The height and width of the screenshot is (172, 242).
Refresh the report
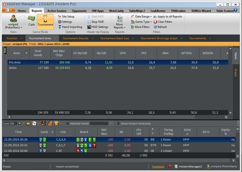(x=160, y=27)
